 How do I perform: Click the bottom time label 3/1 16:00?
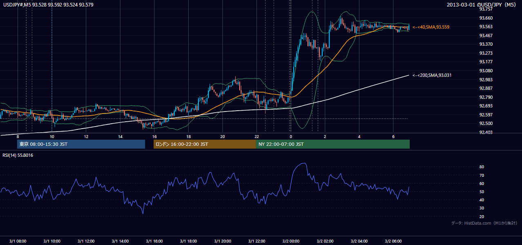[x=154, y=241]
